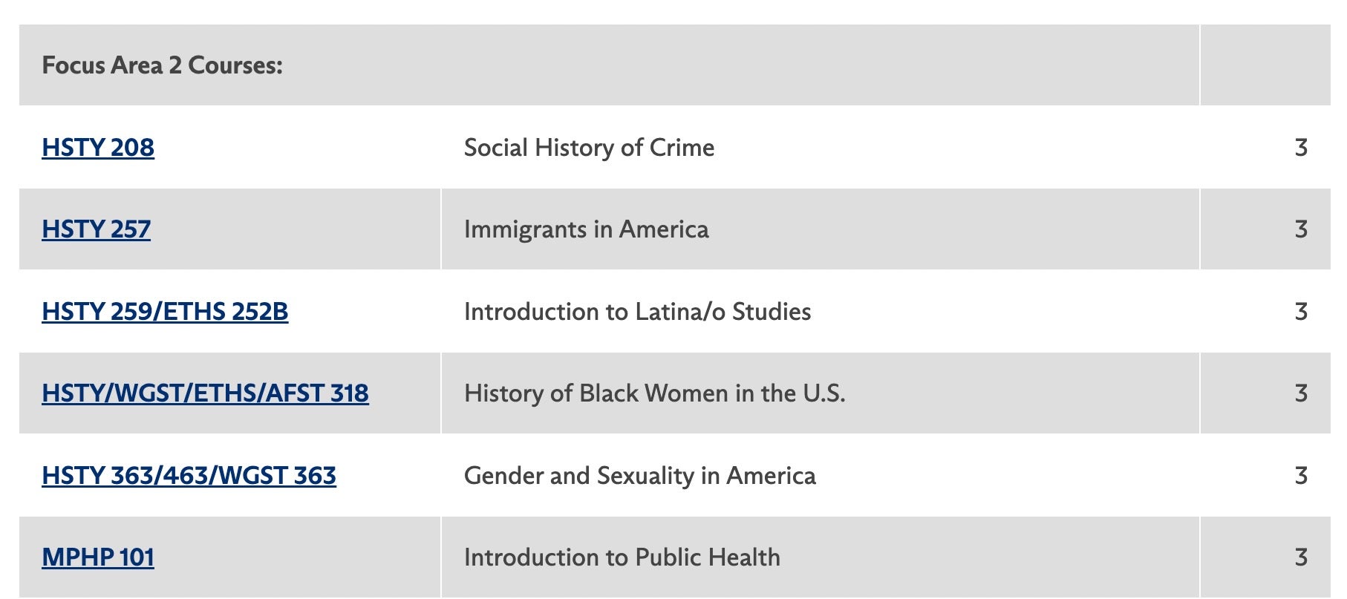The height and width of the screenshot is (599, 1347).
Task: Click credit hours for History of Black Women
Action: point(1300,393)
